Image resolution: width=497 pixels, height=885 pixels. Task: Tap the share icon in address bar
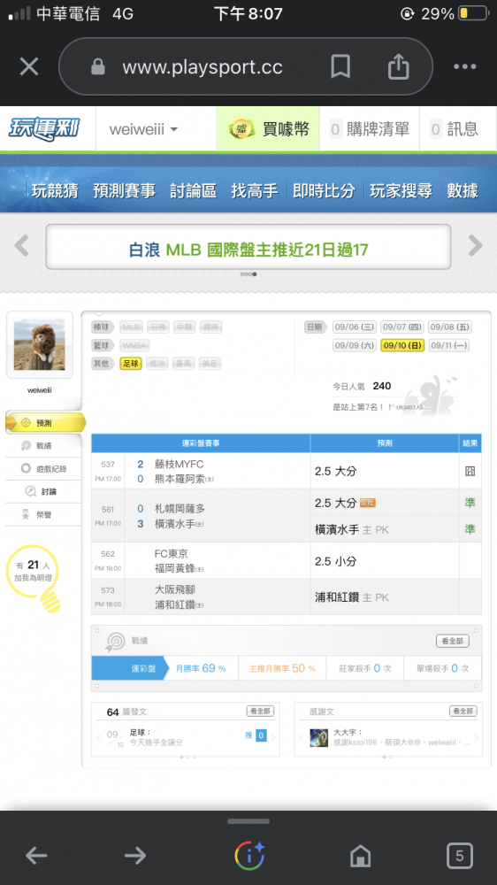pyautogui.click(x=398, y=66)
